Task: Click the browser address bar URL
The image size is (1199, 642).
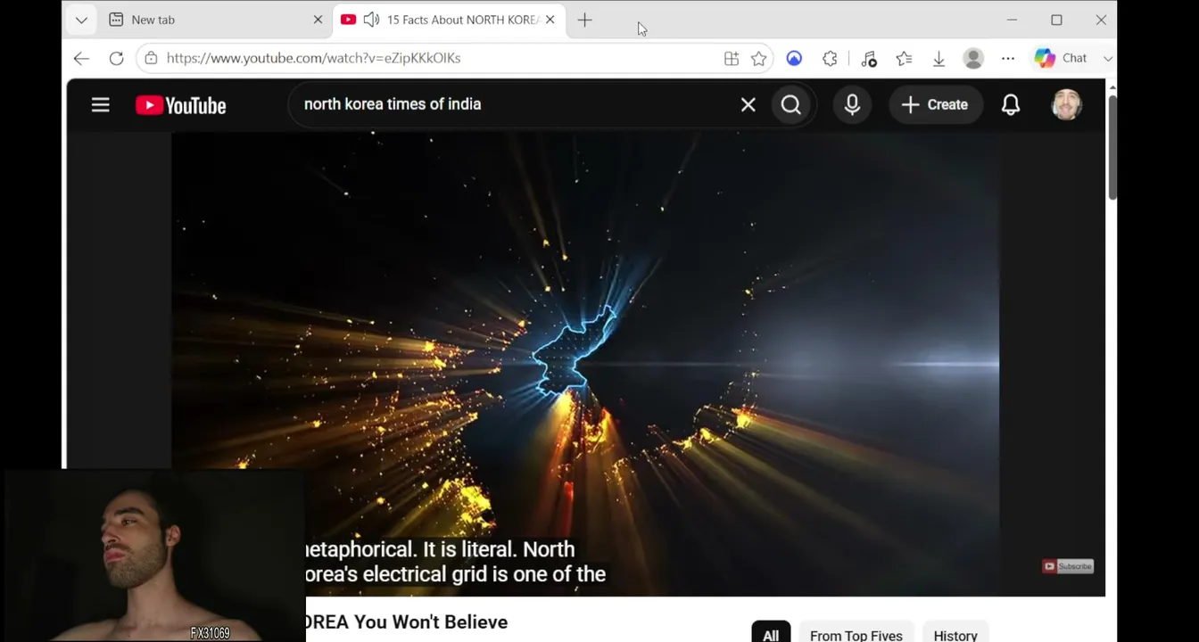Action: pos(313,58)
